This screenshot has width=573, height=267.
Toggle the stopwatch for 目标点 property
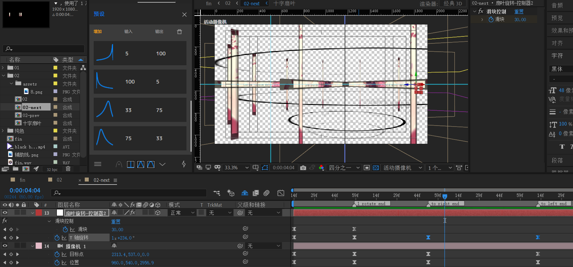coord(57,254)
